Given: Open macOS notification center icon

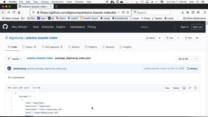Looking at the screenshot, I should pos(203,2).
